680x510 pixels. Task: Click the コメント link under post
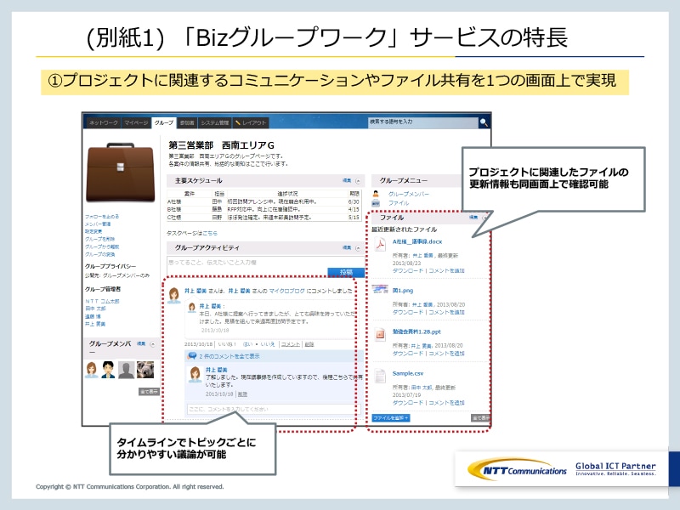(x=290, y=344)
